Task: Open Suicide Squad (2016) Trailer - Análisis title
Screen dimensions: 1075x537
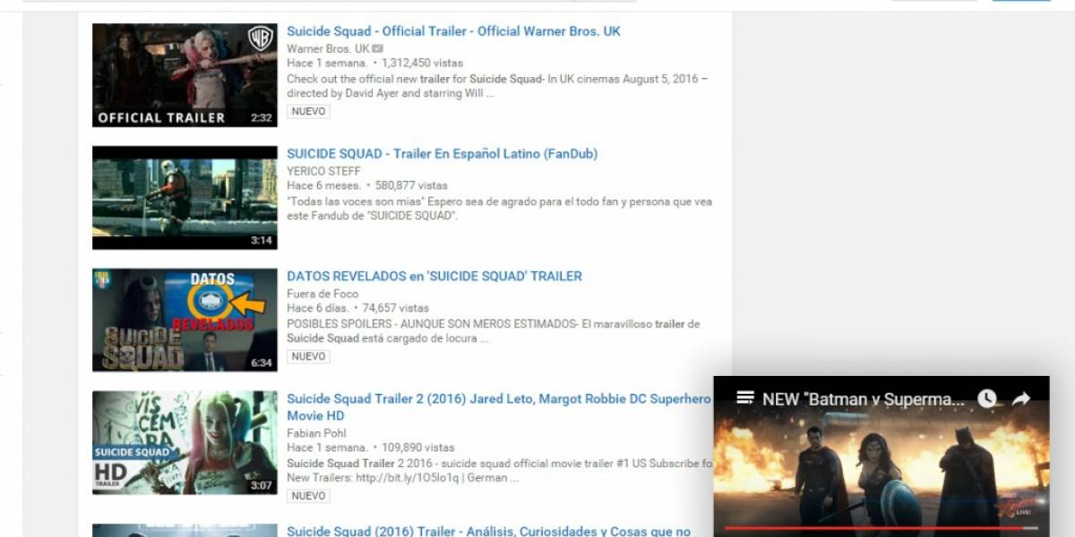Action: [488, 531]
